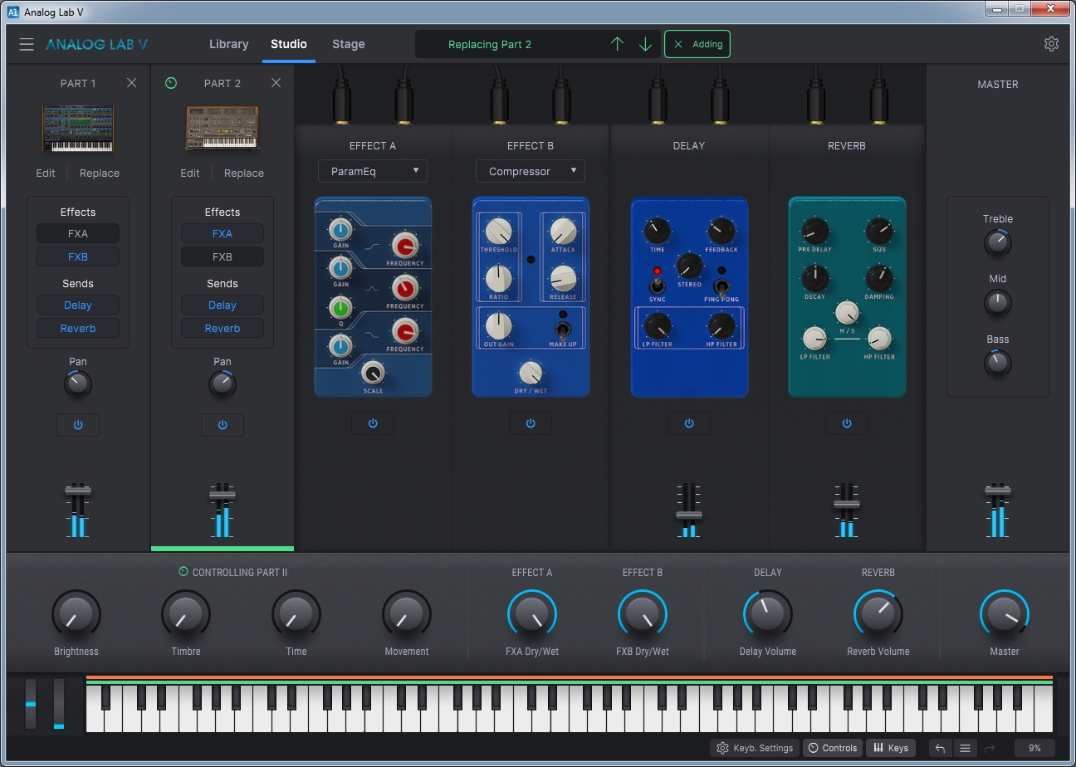This screenshot has width=1076, height=767.
Task: Click the down arrow next to Replacing Part 2
Action: point(645,44)
